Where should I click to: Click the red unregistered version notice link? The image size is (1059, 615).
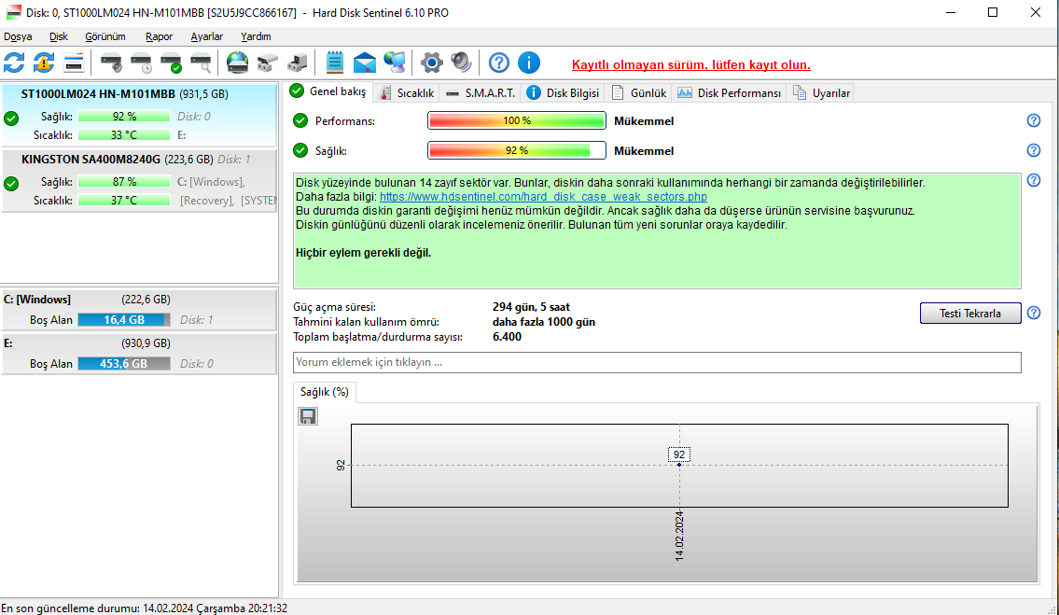click(x=691, y=65)
